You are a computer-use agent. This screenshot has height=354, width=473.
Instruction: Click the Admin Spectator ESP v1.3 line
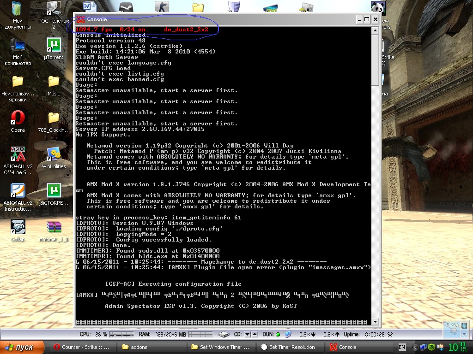tap(201, 306)
